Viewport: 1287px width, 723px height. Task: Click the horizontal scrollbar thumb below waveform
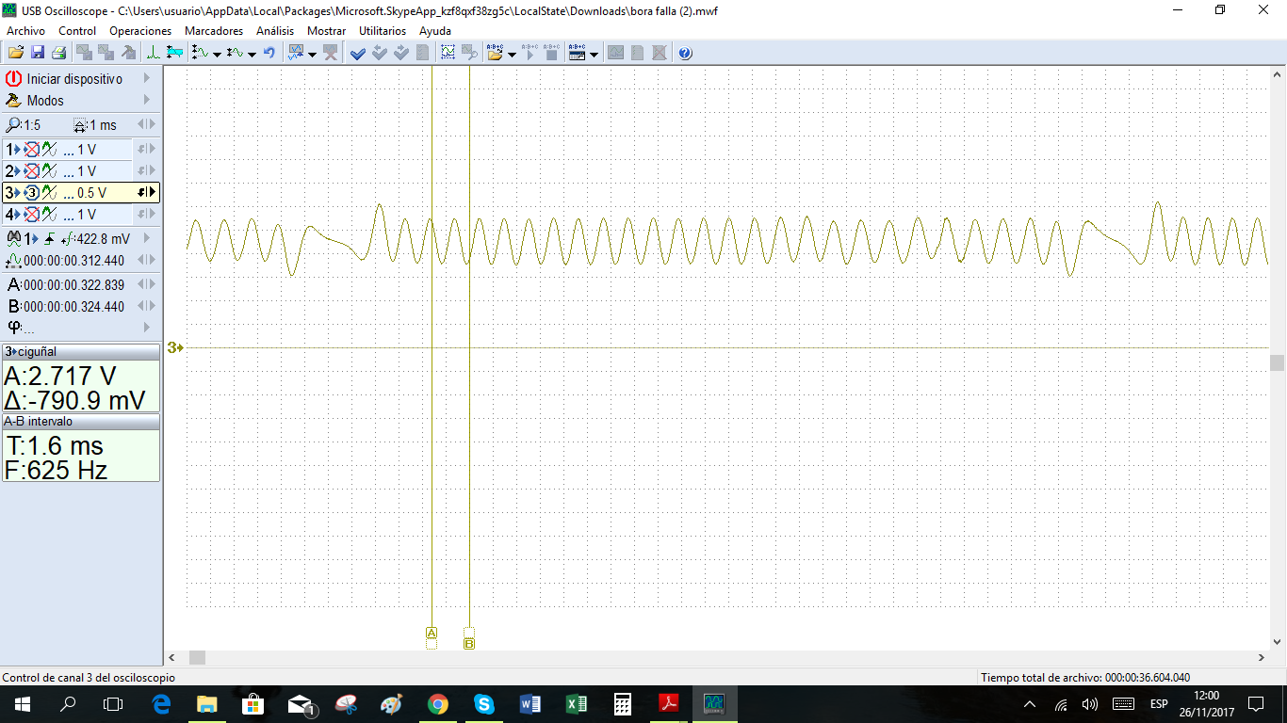click(x=197, y=657)
